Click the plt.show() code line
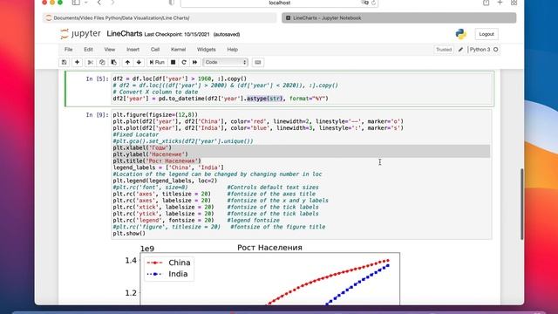Screen dimensions: 558x314 click(x=129, y=234)
